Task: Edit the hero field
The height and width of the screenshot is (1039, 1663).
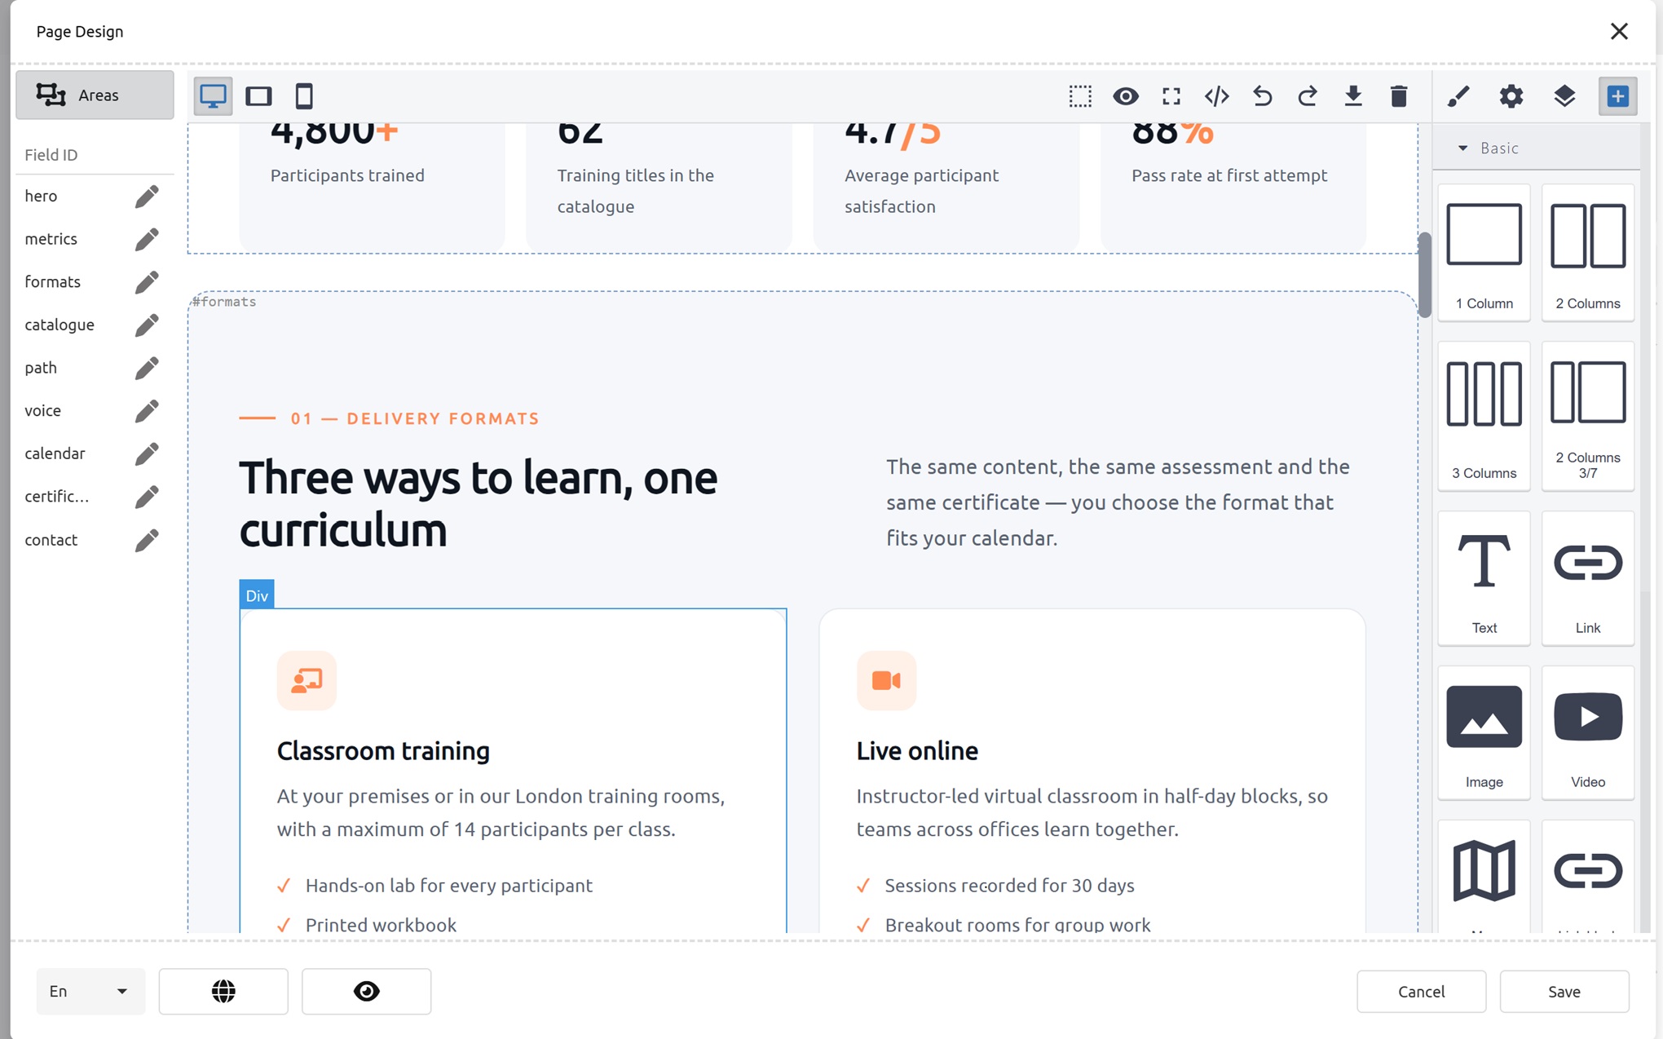Action: (147, 196)
